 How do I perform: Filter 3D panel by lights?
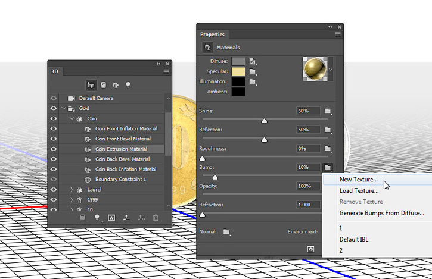(128, 85)
